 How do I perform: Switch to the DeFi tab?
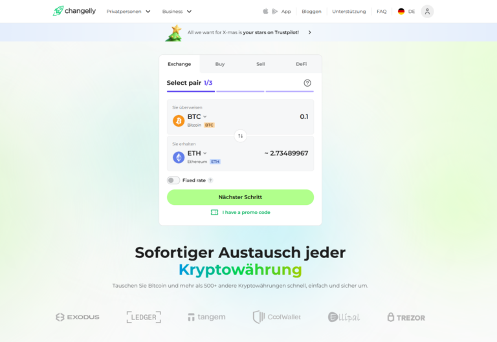coord(301,64)
